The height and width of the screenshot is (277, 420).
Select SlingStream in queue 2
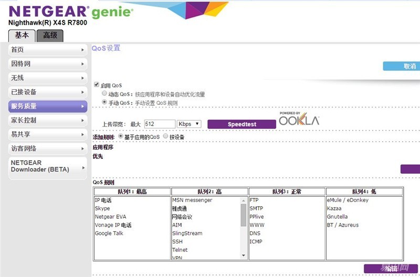pos(187,233)
